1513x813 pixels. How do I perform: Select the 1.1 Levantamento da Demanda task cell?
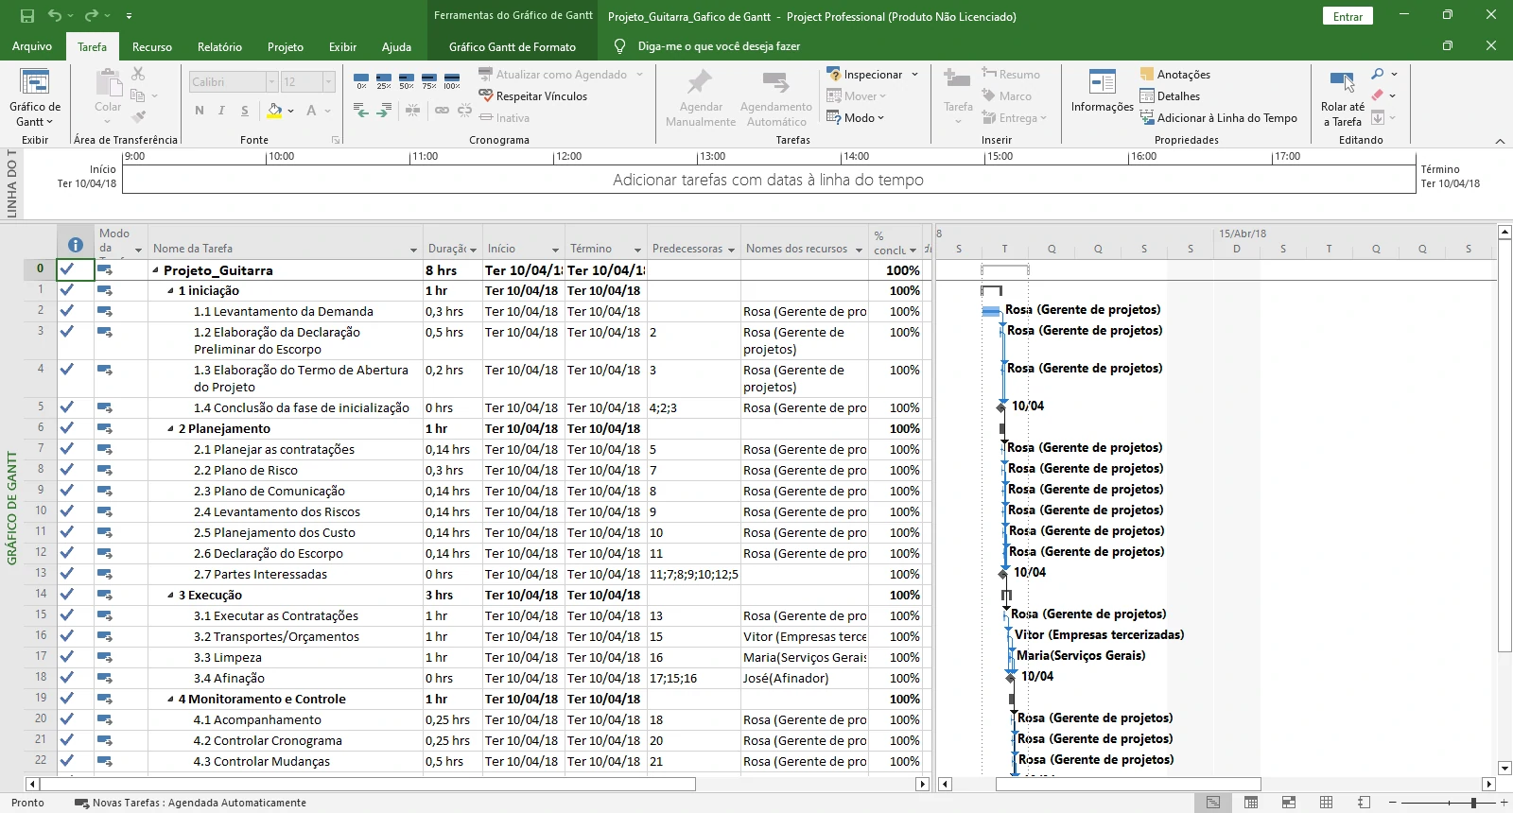(x=284, y=311)
